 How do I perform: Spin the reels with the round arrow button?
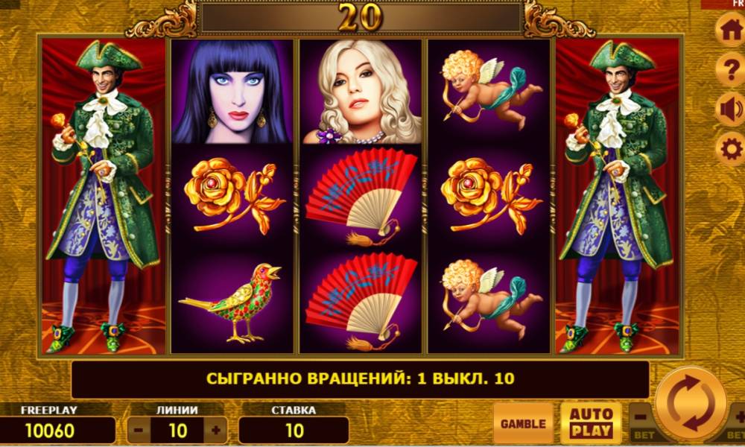(x=691, y=403)
